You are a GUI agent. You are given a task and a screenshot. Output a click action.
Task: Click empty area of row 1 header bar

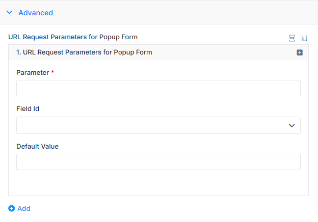[223, 52]
